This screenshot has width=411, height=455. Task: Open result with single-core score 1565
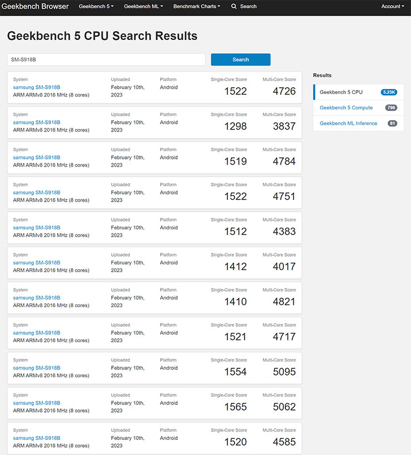[x=36, y=402]
